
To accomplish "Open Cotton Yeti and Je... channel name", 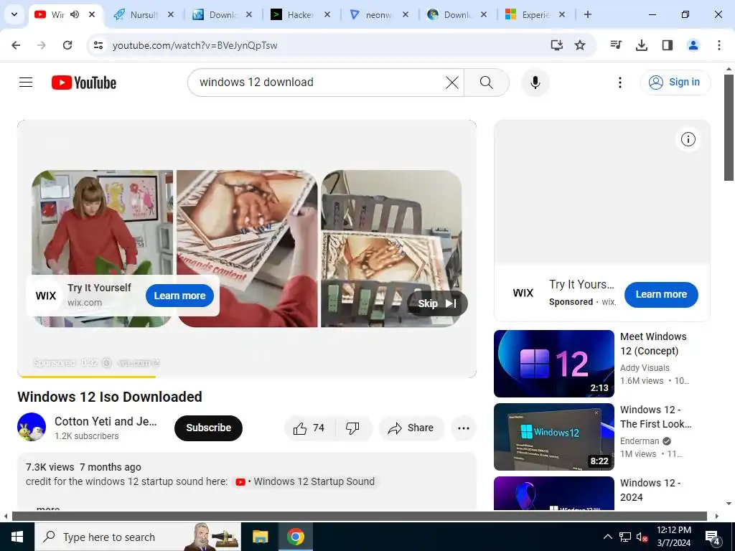I will pos(106,421).
